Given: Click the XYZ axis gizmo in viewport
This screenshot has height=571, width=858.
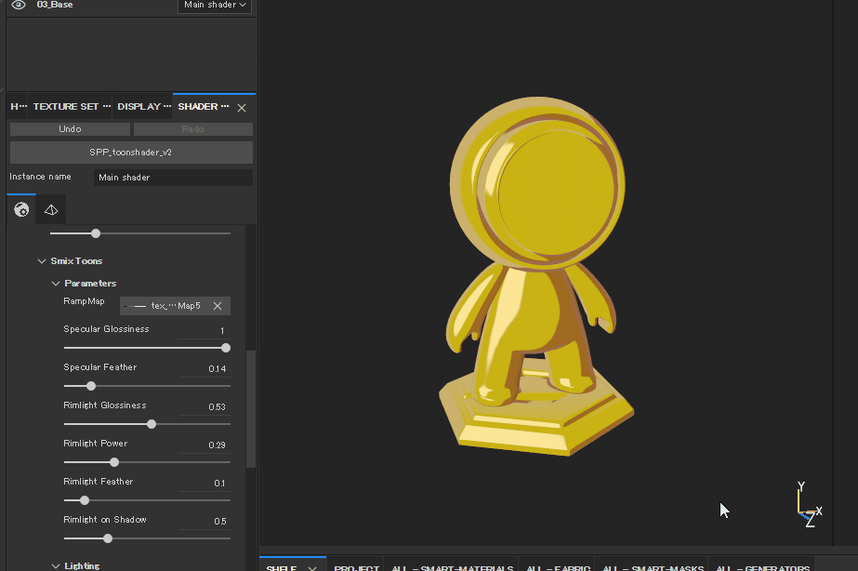Looking at the screenshot, I should 809,505.
